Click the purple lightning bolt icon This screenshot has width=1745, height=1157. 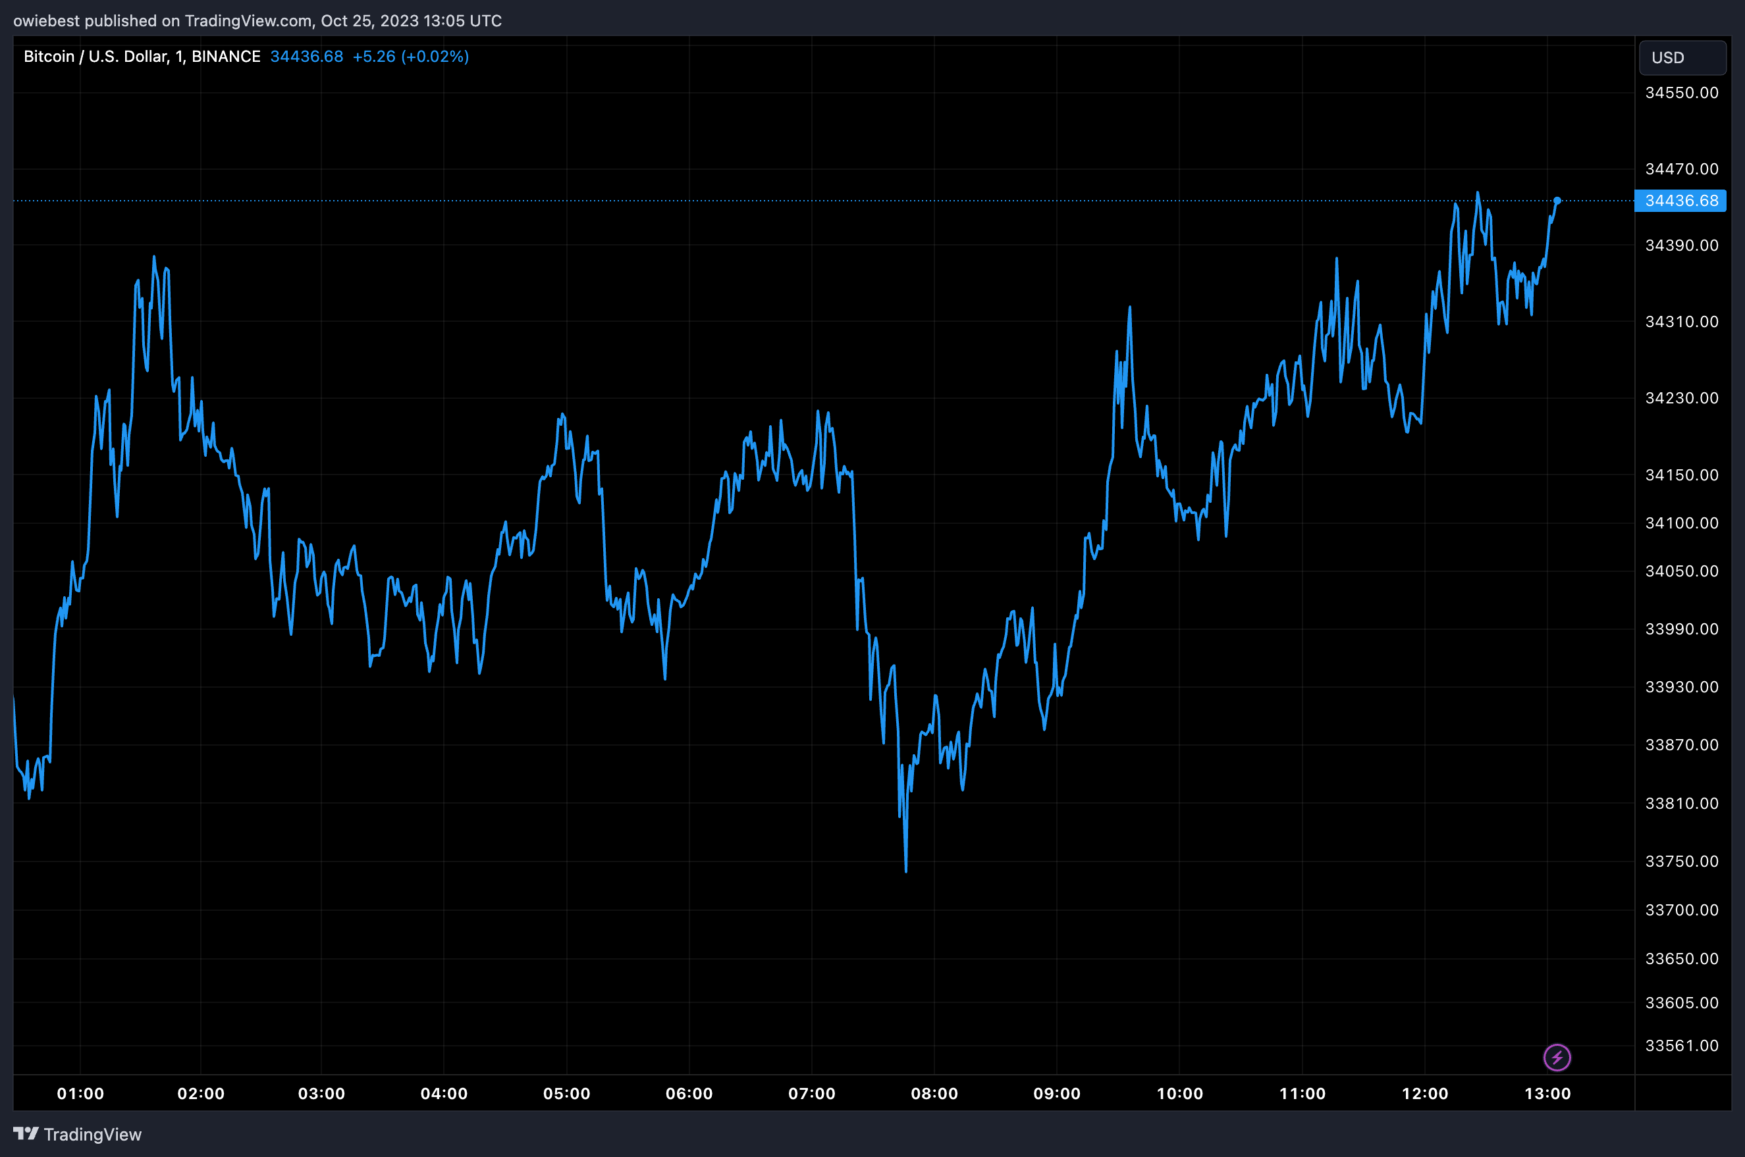1557,1058
